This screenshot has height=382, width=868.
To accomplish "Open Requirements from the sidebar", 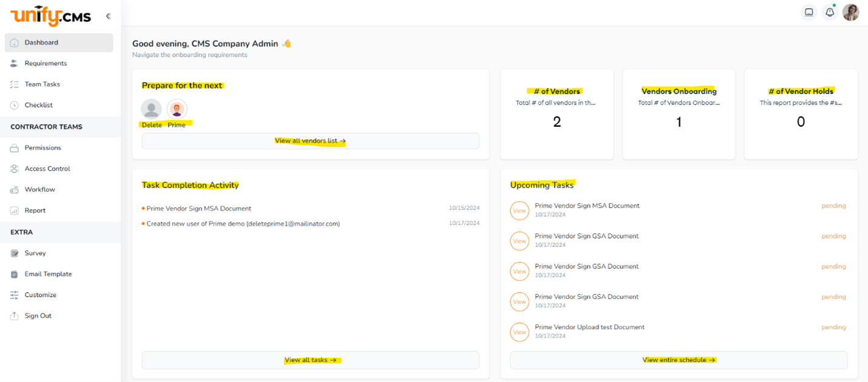I will (x=46, y=64).
